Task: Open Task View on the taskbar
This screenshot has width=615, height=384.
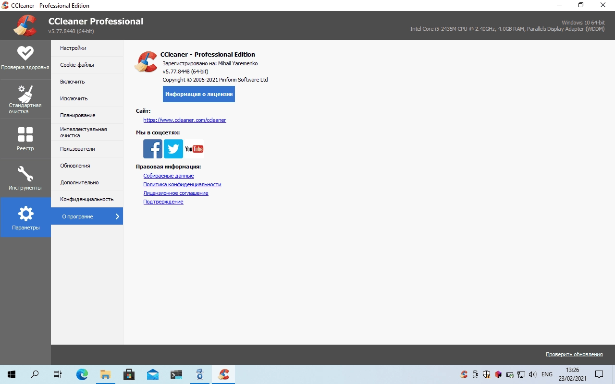Action: [58, 374]
